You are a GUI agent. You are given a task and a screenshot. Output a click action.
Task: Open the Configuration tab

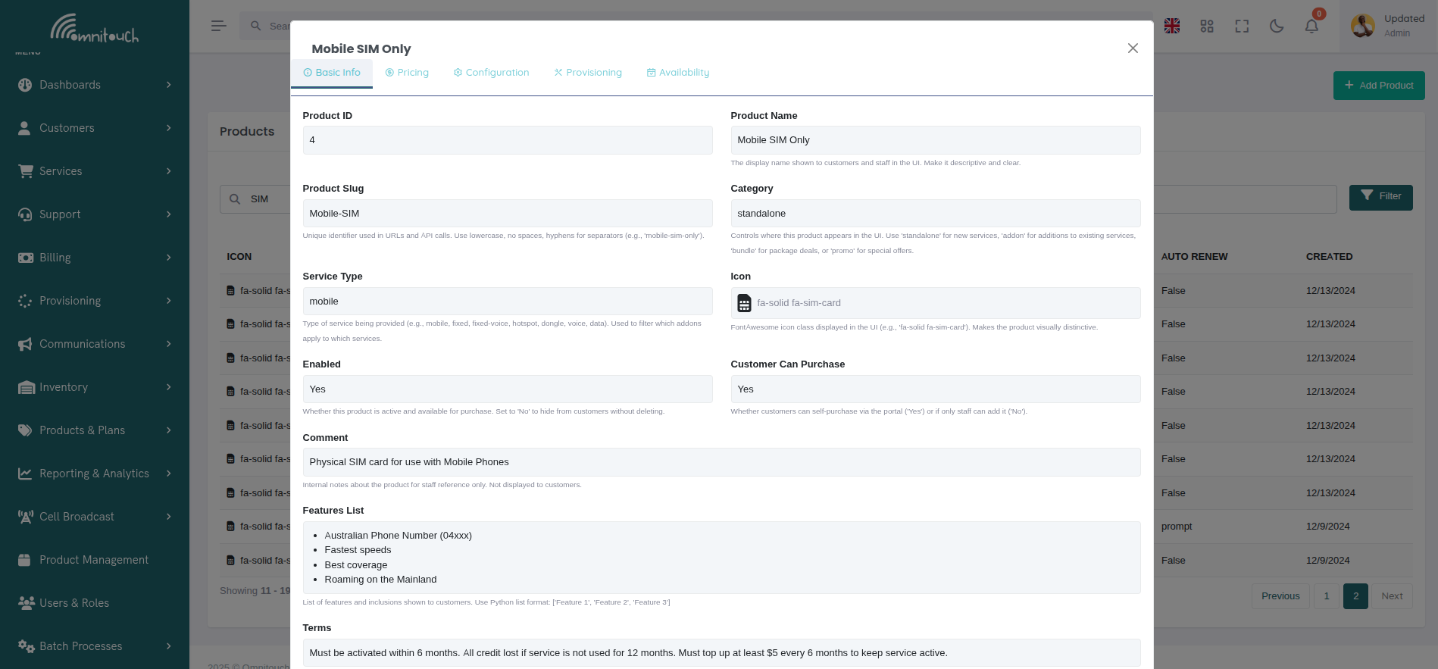coord(491,73)
